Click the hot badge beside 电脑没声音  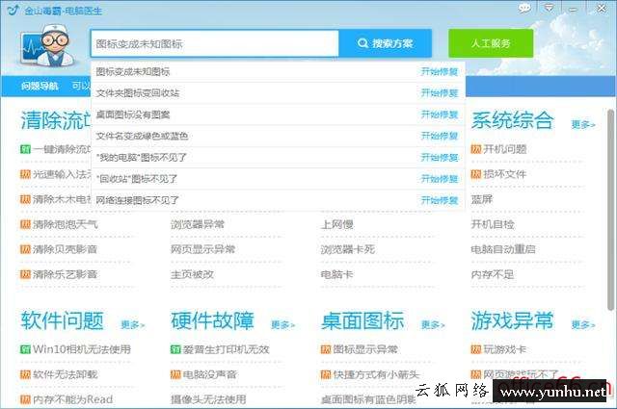tap(175, 374)
